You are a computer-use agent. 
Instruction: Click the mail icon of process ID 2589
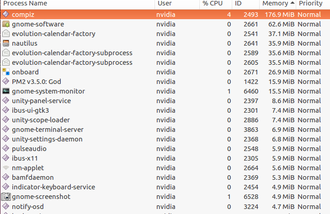[6, 53]
